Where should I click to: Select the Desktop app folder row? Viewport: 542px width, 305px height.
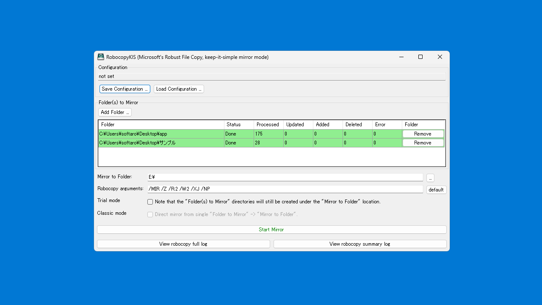pyautogui.click(x=161, y=134)
